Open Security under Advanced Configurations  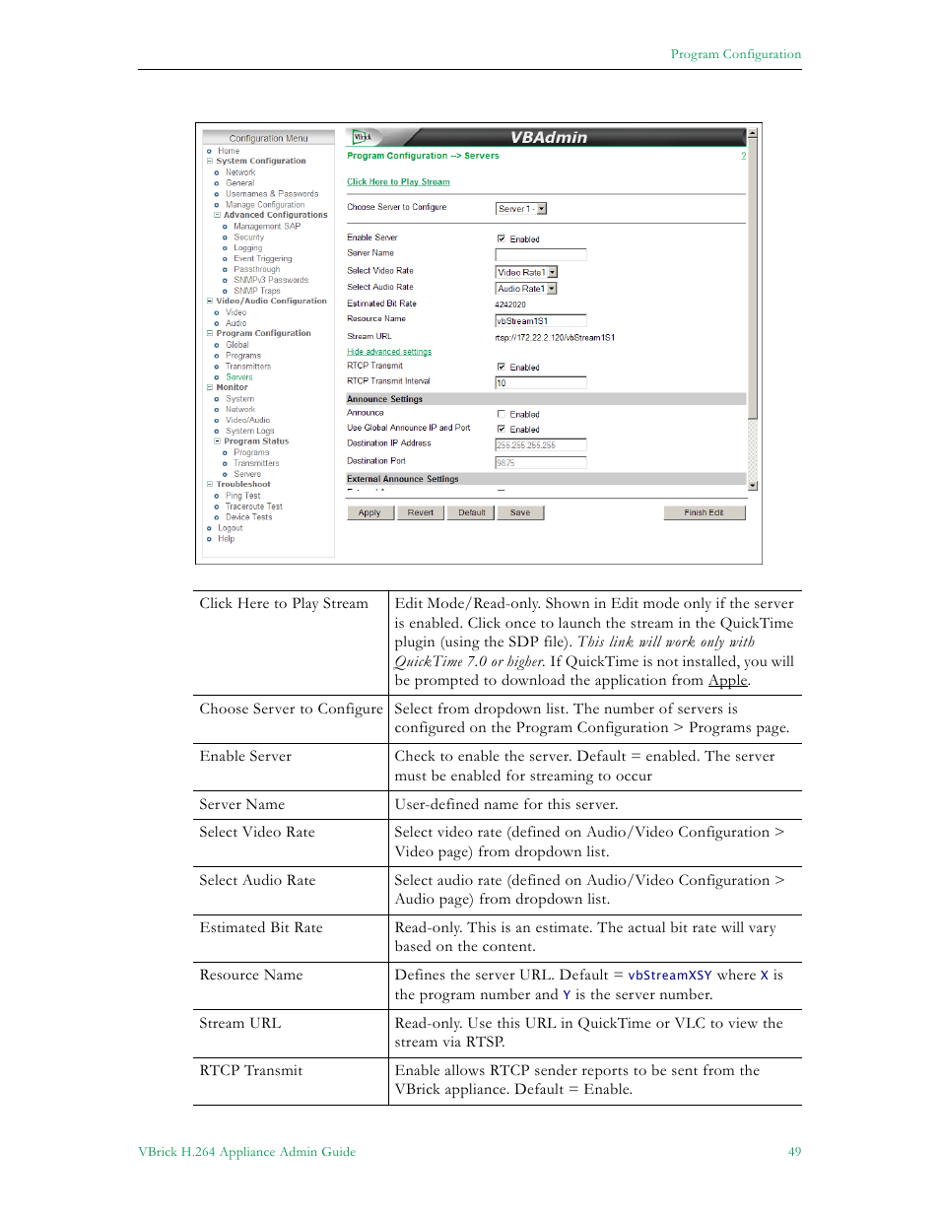tap(248, 237)
